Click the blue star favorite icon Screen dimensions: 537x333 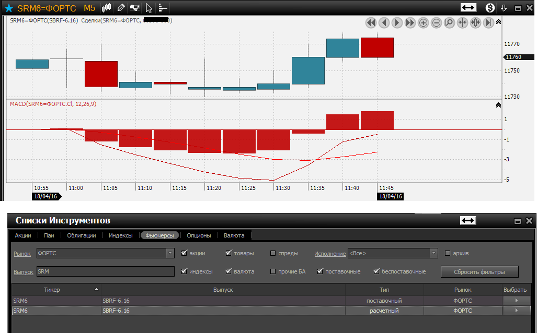point(9,8)
